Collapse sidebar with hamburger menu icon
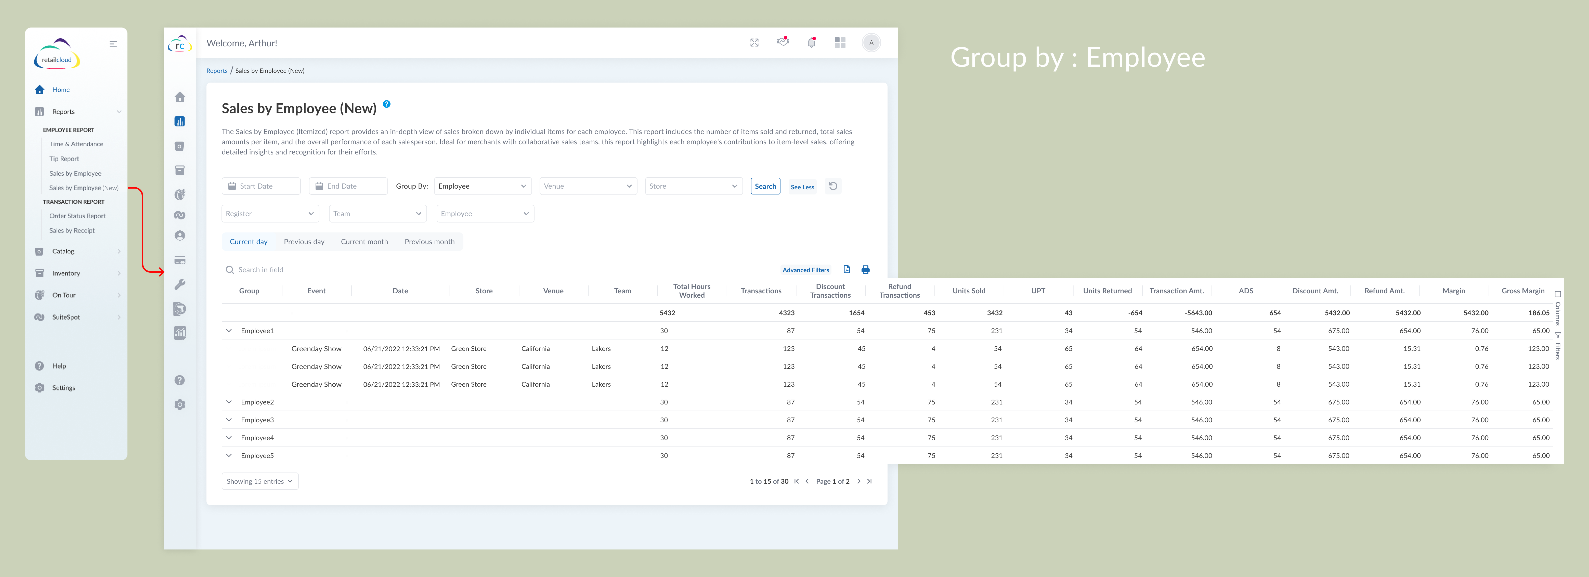 pyautogui.click(x=113, y=44)
